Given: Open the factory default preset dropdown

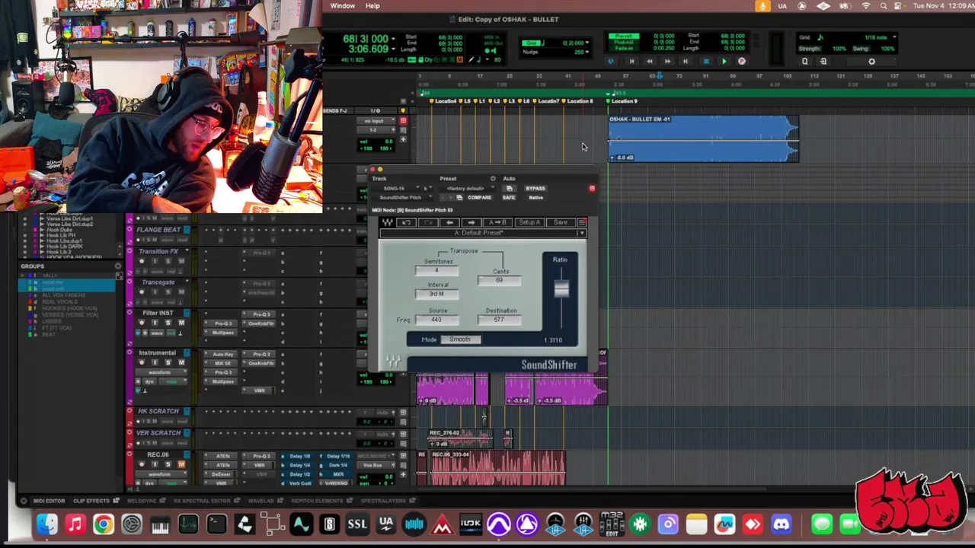Looking at the screenshot, I should tap(468, 188).
